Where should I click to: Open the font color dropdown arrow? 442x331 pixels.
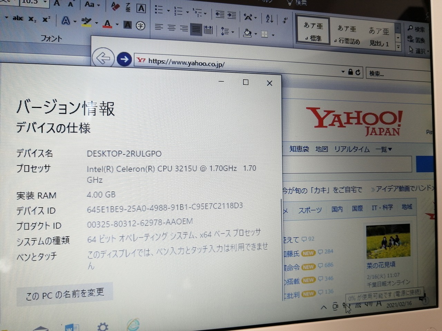[117, 24]
